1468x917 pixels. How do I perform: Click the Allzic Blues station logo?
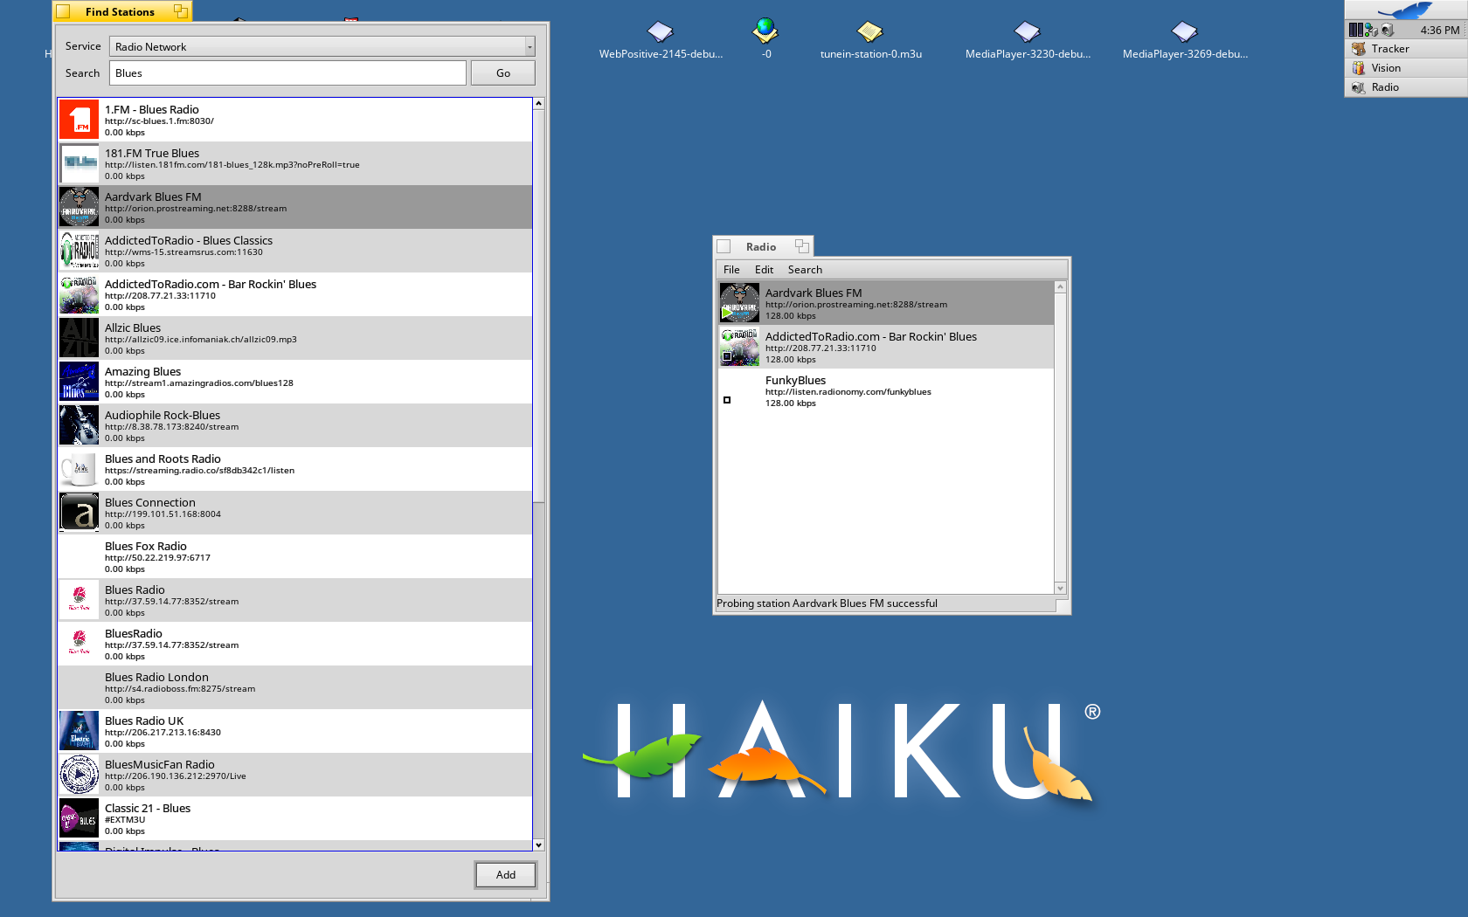pos(79,338)
